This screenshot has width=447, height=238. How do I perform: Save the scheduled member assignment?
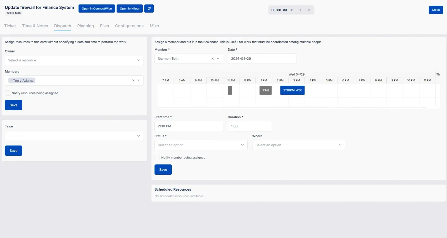(x=163, y=170)
